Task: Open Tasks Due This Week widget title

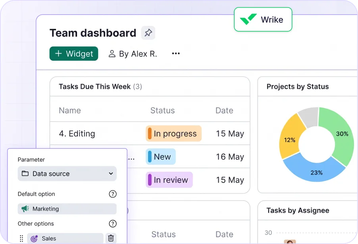Action: [94, 86]
